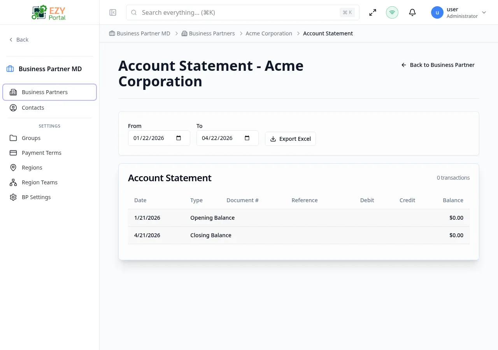Click the Payment Terms icon
498x350 pixels.
(14, 153)
